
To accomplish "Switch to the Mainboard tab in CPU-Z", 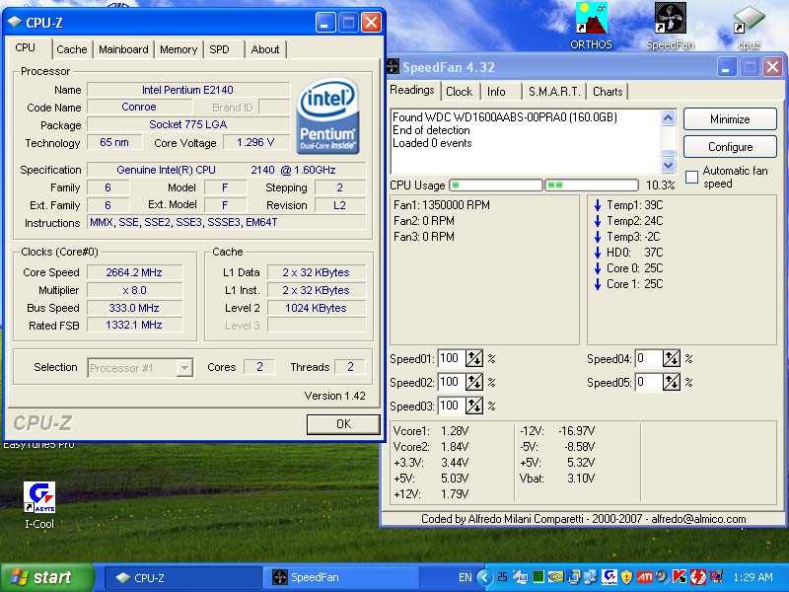I will click(x=123, y=49).
